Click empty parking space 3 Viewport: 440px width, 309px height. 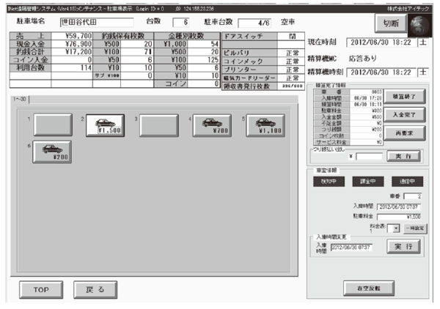tap(158, 126)
